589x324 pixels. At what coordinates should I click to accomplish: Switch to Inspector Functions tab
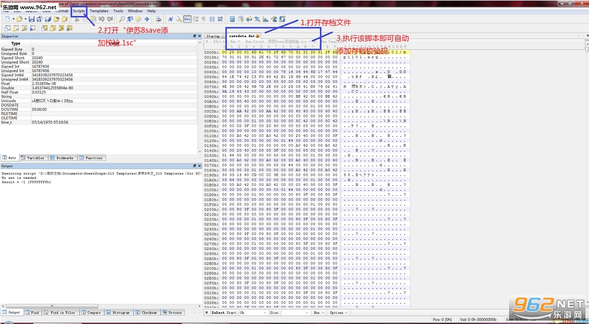[x=91, y=158]
